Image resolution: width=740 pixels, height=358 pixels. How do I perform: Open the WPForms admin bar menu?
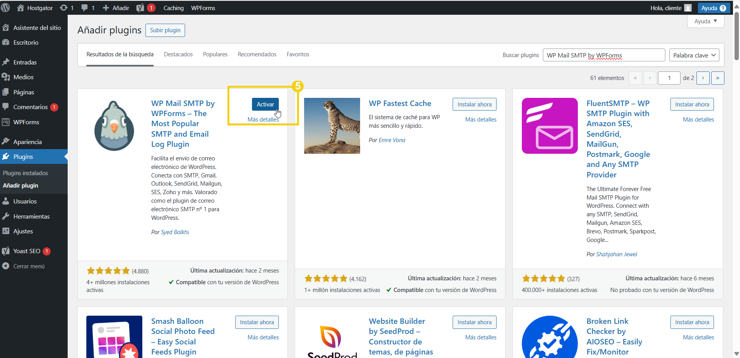pos(203,8)
